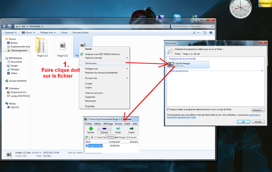Screen dimensions: 272x172
Task: Select the forge-1.2.1 folder thumbnail
Action: tap(41, 45)
